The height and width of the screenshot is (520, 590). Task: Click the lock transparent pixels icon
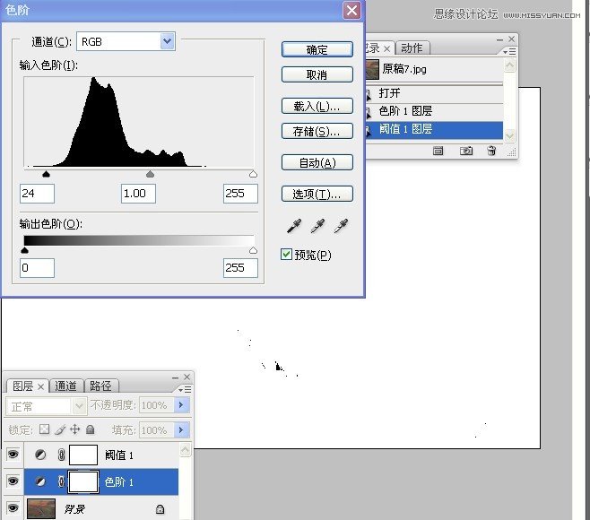pyautogui.click(x=45, y=429)
